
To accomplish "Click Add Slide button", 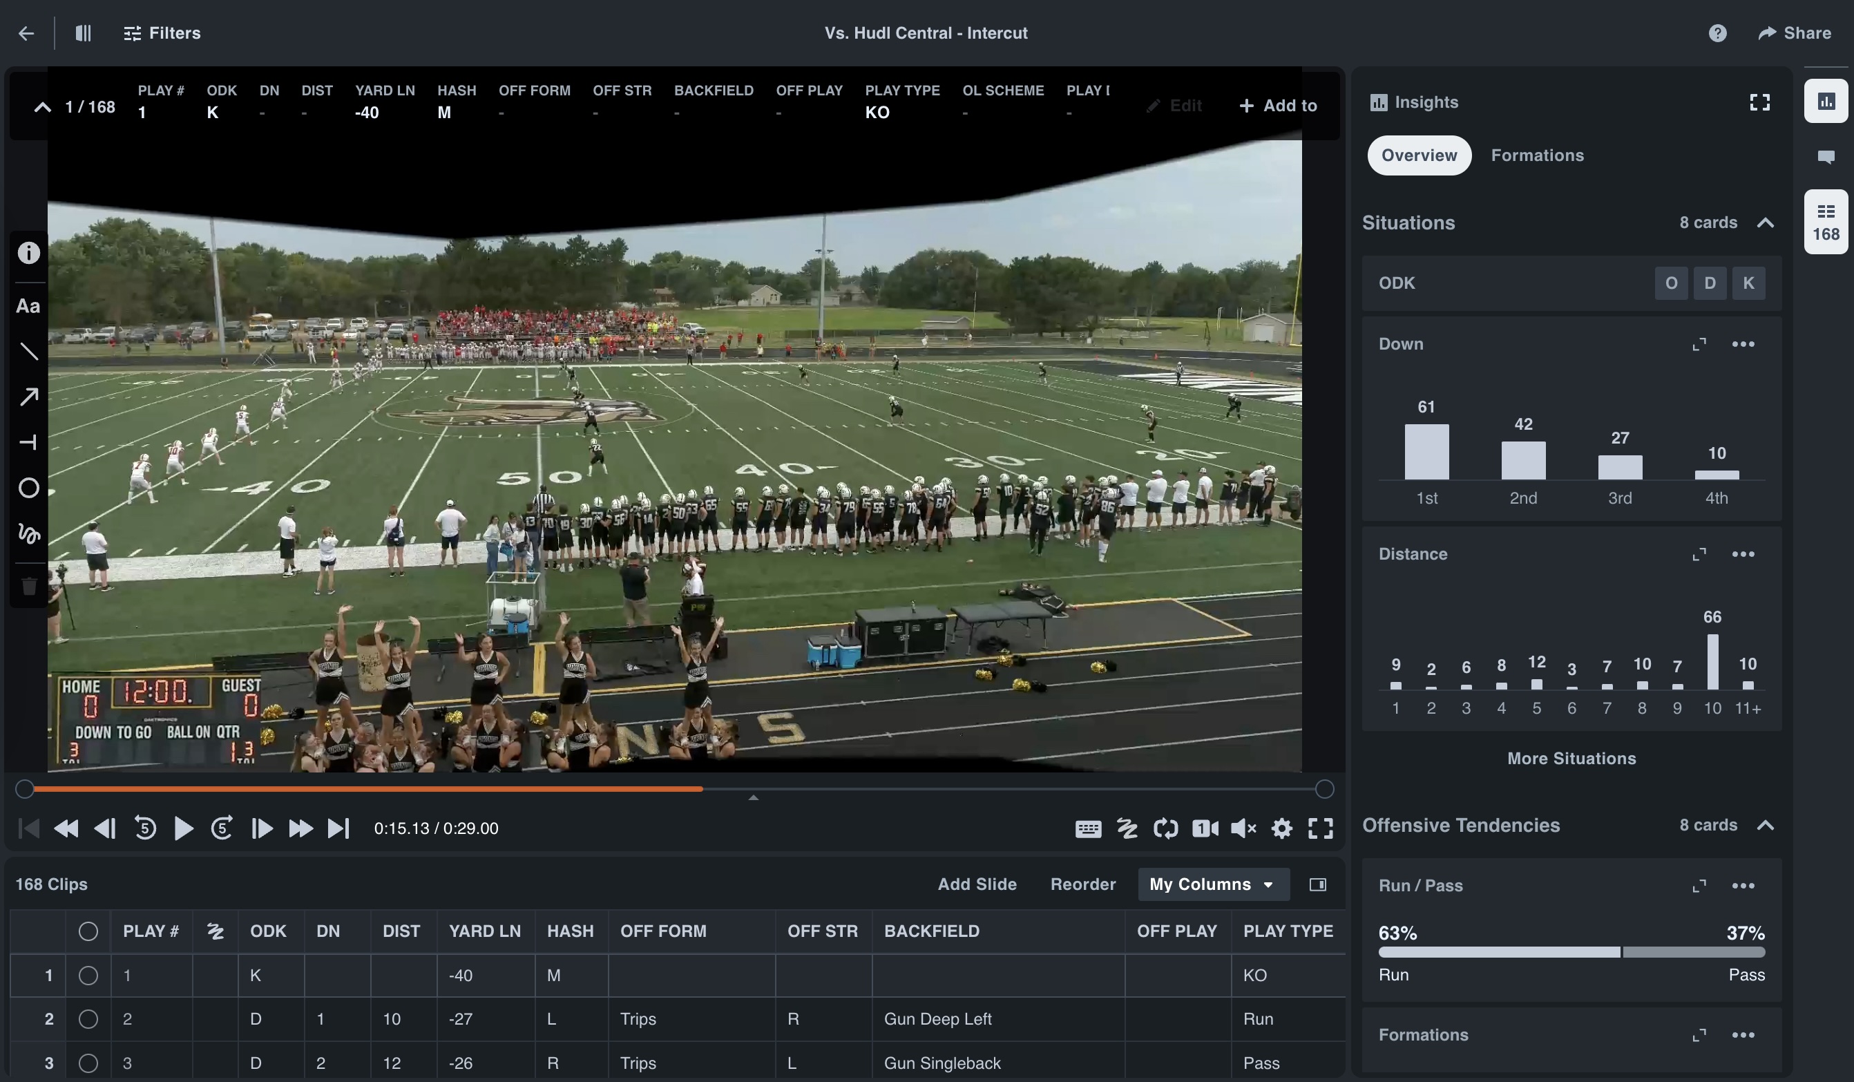I will [x=977, y=884].
